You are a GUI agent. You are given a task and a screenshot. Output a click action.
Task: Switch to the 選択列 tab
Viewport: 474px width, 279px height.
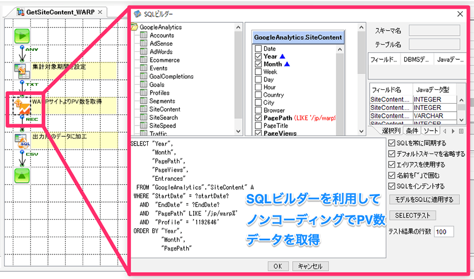(x=391, y=131)
